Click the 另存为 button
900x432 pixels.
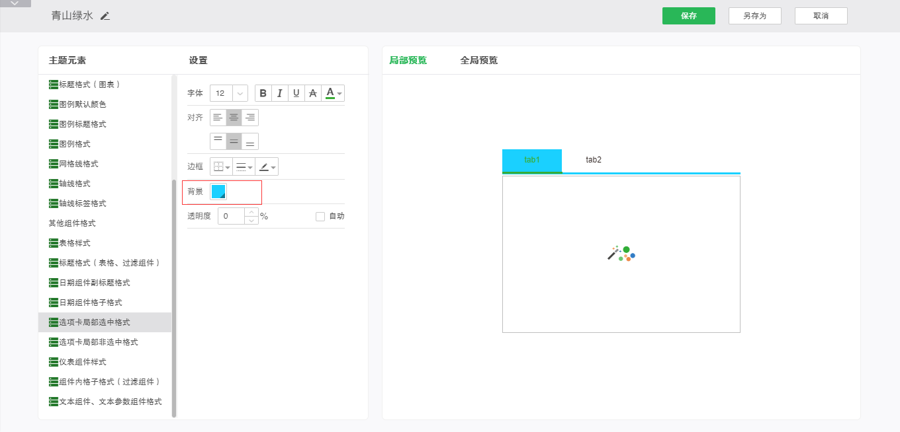click(x=754, y=16)
